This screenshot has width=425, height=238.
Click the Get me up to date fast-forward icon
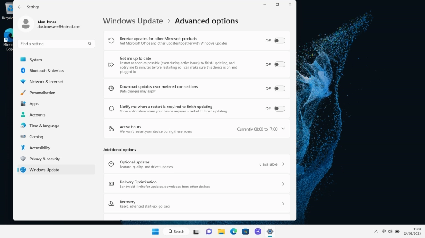point(111,65)
